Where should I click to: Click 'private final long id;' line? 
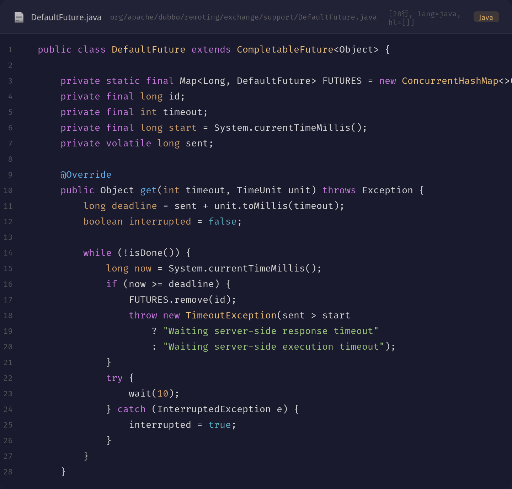point(123,96)
